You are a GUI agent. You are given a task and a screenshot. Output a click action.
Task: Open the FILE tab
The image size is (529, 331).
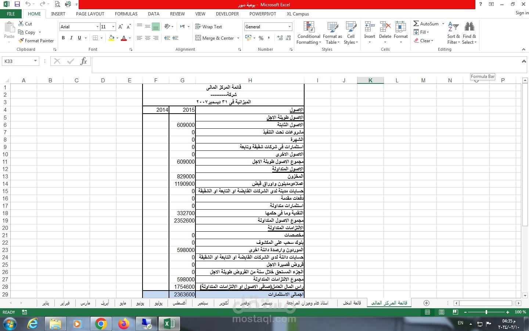(11, 14)
